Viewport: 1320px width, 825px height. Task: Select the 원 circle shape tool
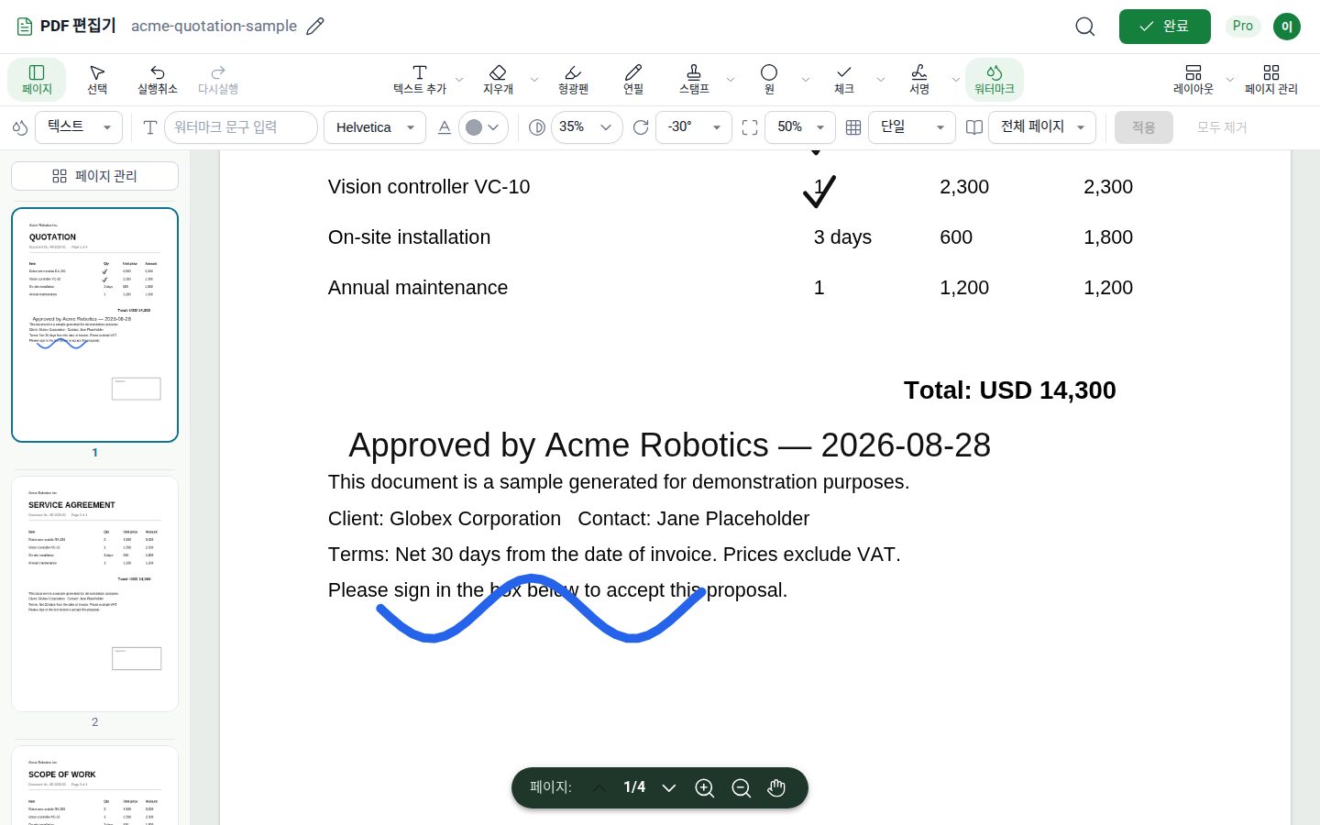coord(769,80)
